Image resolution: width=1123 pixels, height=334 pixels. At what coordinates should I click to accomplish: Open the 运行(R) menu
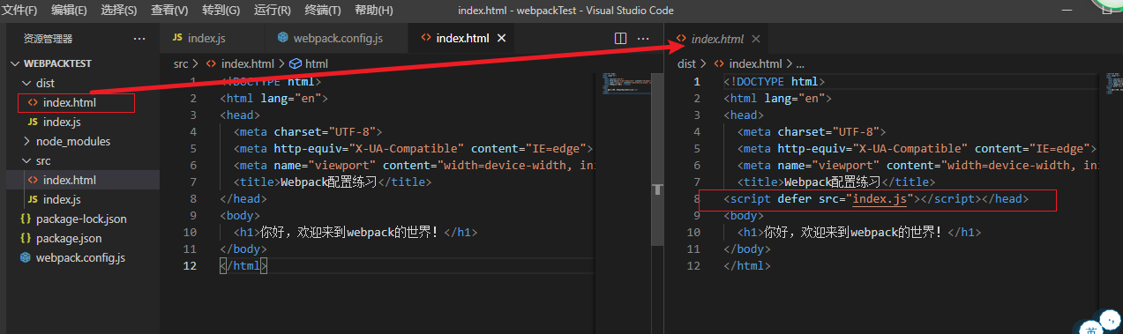[x=273, y=11]
